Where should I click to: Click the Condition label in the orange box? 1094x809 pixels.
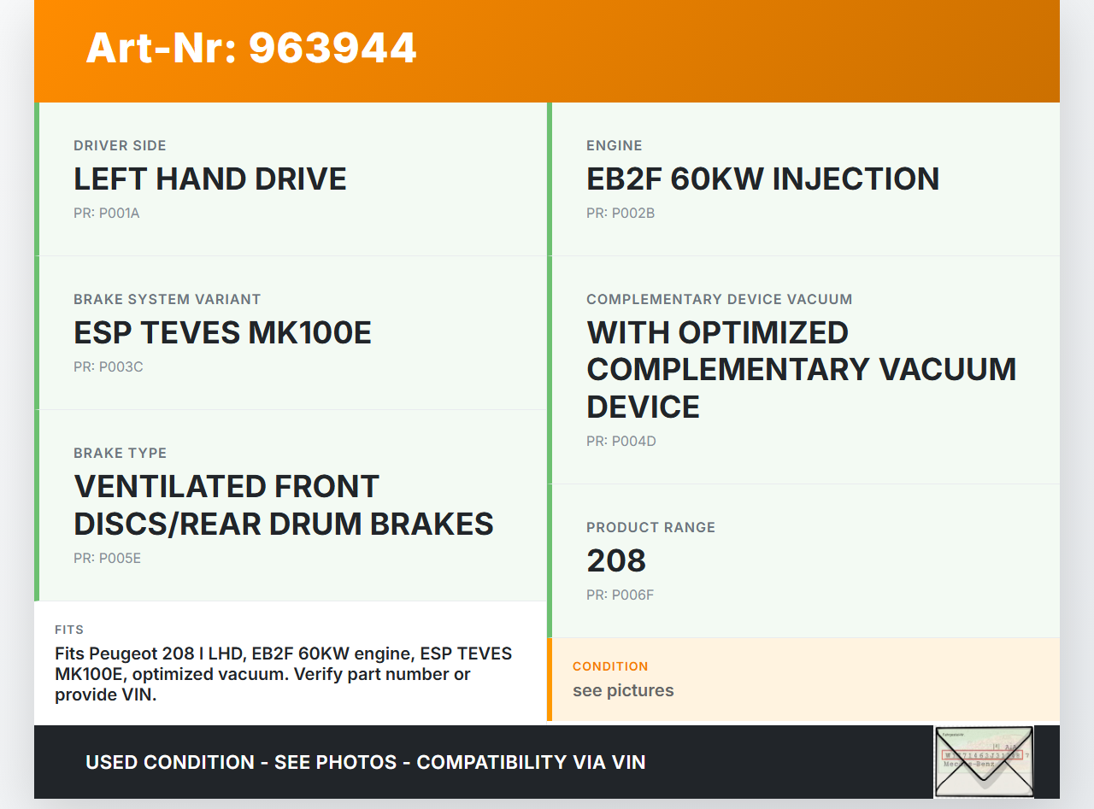click(610, 666)
